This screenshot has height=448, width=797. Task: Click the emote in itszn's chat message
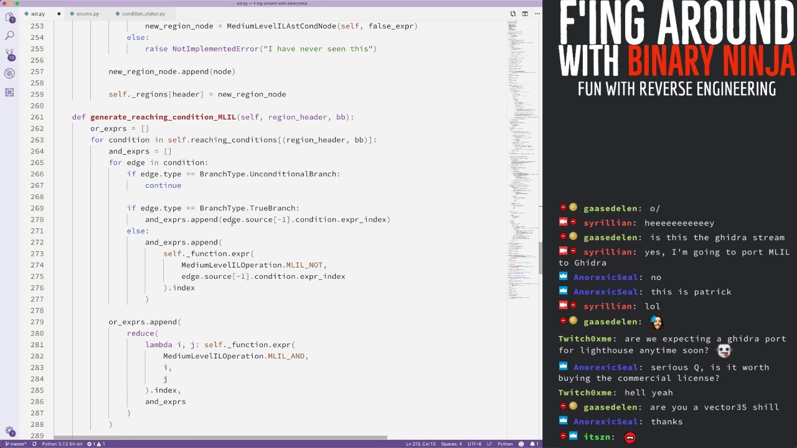630,438
